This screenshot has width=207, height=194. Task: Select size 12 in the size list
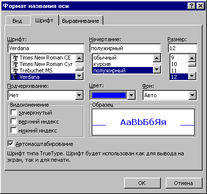[179, 77]
